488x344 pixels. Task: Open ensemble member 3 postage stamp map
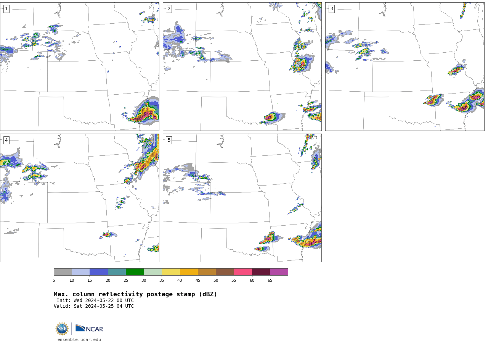[405, 66]
